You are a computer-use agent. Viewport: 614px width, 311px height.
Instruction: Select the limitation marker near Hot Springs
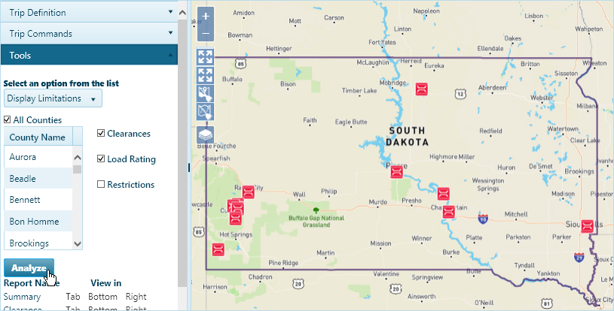click(x=219, y=249)
